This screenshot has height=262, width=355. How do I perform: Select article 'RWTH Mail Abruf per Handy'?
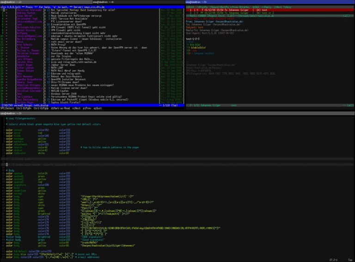point(67,71)
